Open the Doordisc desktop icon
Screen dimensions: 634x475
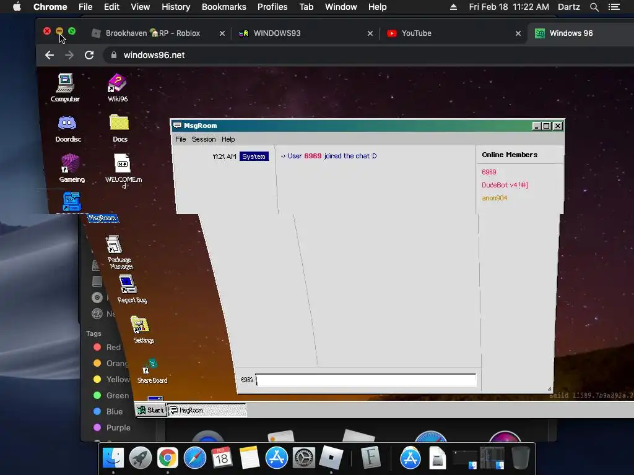67,129
